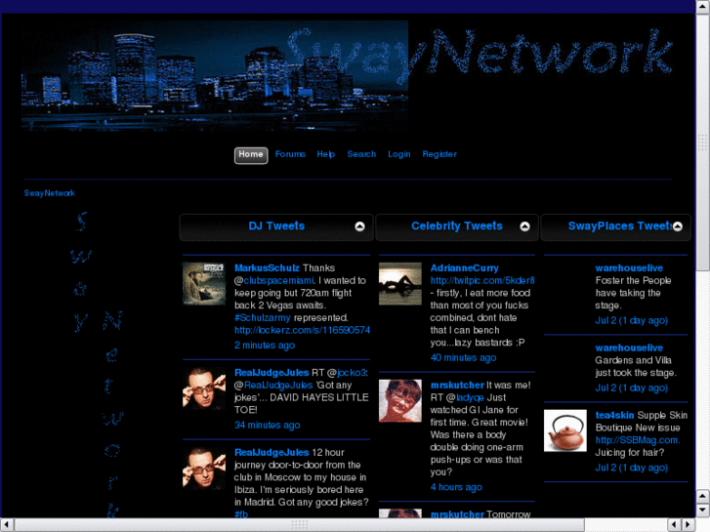Open mrskutcher username on 'Tomorrow' tweet

(457, 514)
